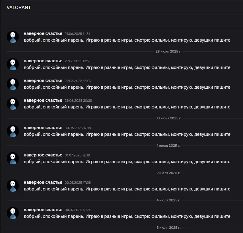Screen dimensions: 243x233
Task: Open avatar of the 04.07.2025 16:30 message
Action: point(13,213)
